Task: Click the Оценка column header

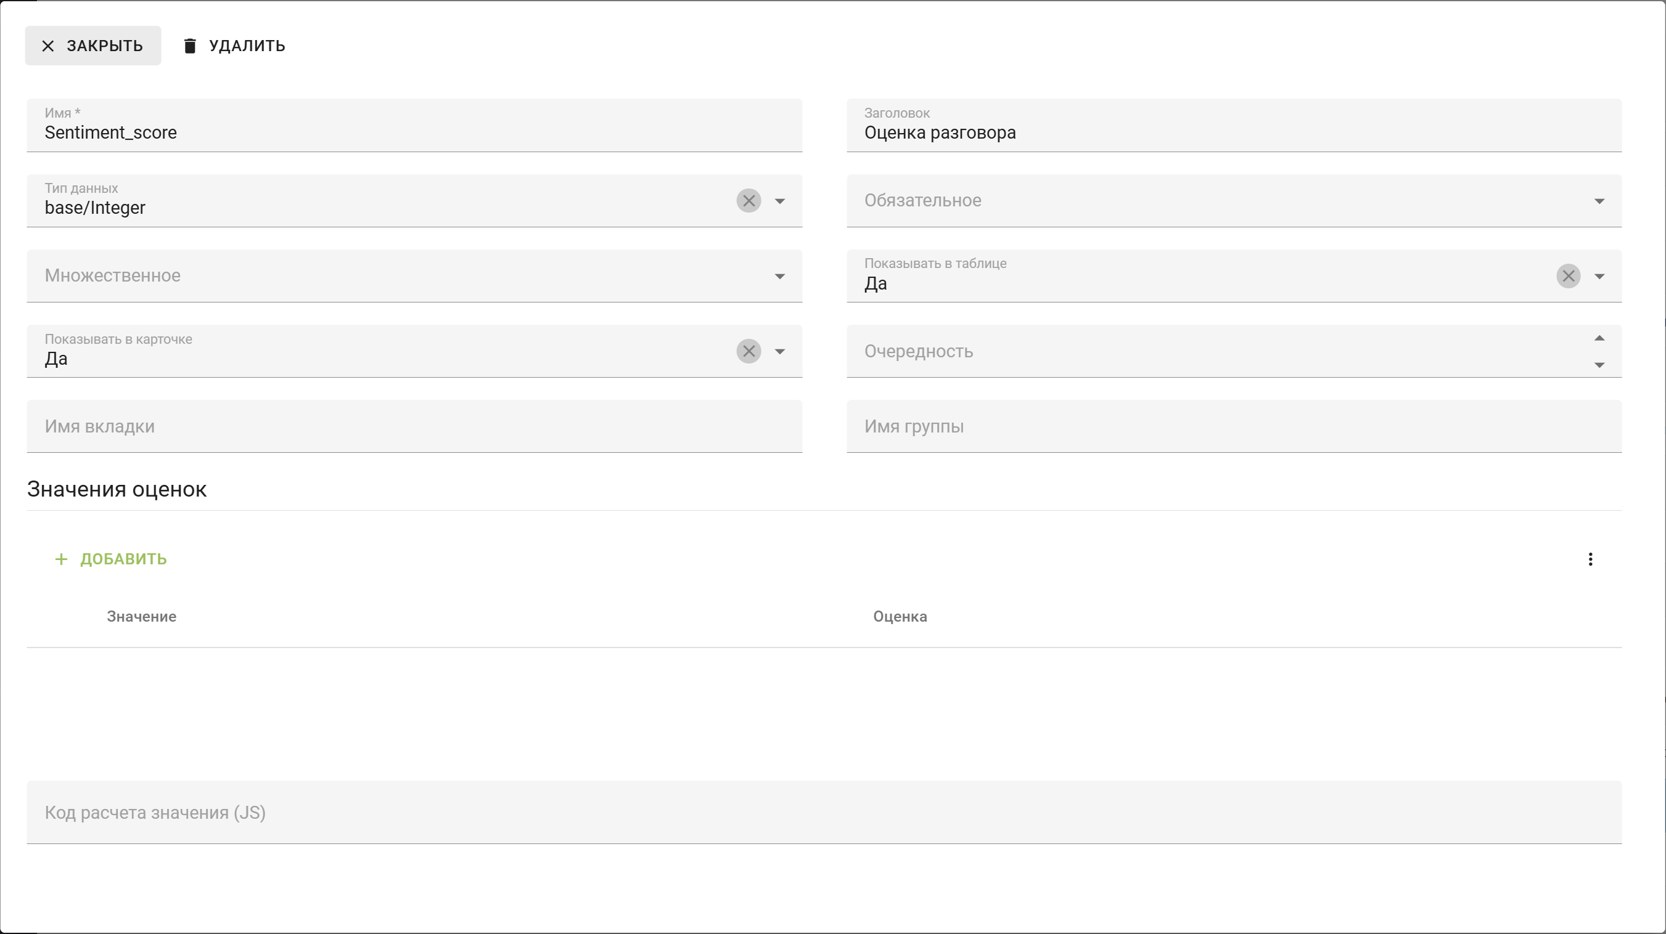Action: click(x=900, y=617)
